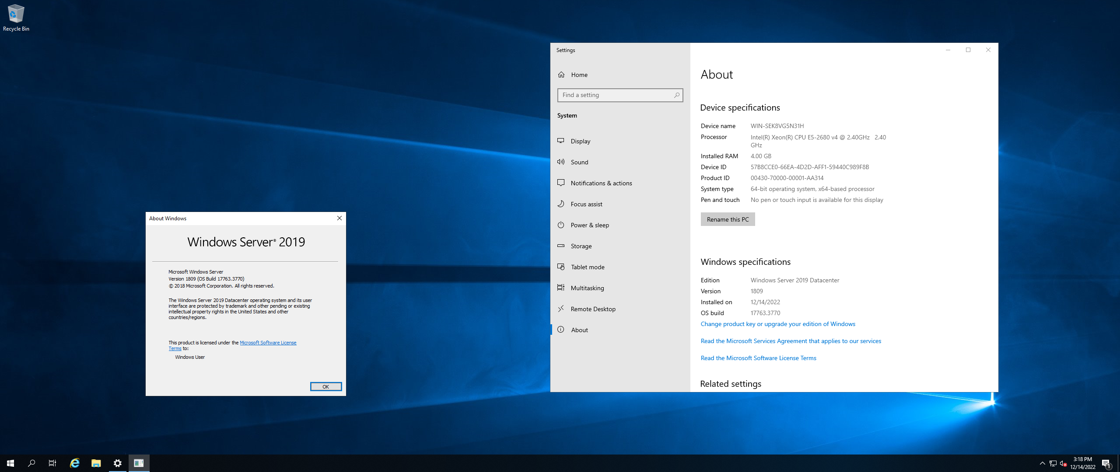Maximize the Settings window
Viewport: 1120px width, 472px height.
(x=968, y=50)
